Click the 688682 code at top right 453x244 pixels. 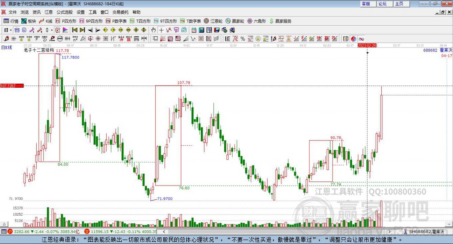tap(430, 50)
